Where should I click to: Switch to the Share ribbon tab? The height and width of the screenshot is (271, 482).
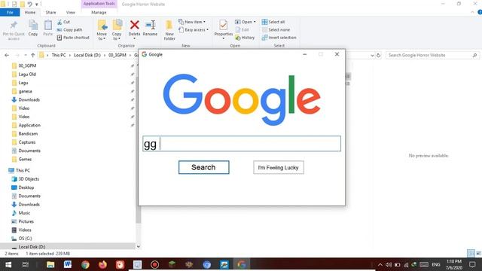tap(50, 12)
